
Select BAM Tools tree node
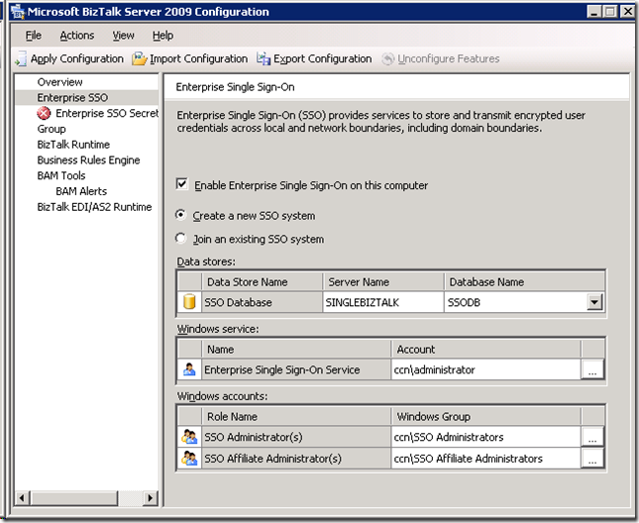pyautogui.click(x=61, y=175)
